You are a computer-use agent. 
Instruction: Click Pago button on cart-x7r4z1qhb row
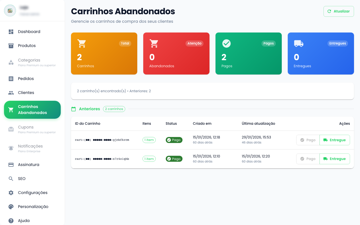tap(308, 159)
